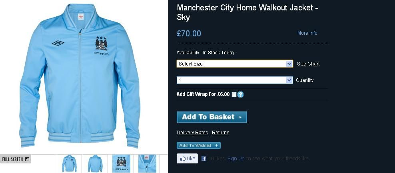The width and height of the screenshot is (395, 173).
Task: Click the Facebook logo icon
Action: [204, 159]
